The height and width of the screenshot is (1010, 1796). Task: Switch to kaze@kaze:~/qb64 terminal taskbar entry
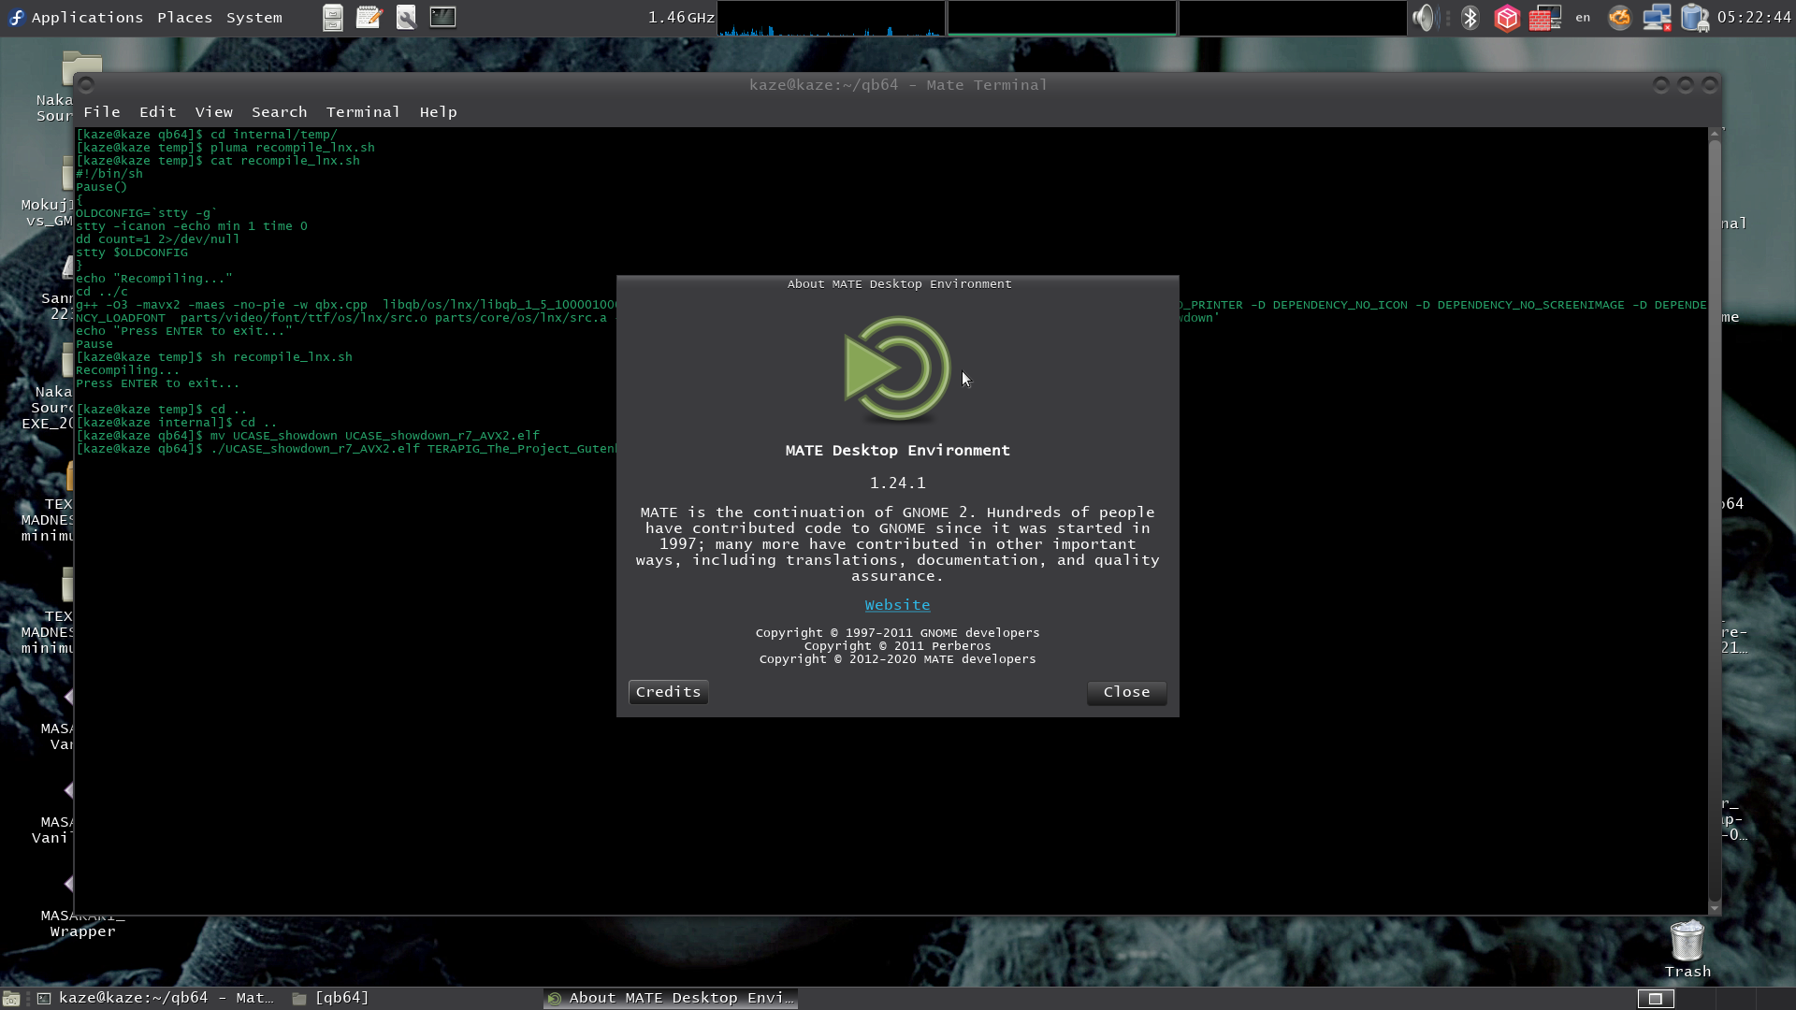pyautogui.click(x=157, y=998)
